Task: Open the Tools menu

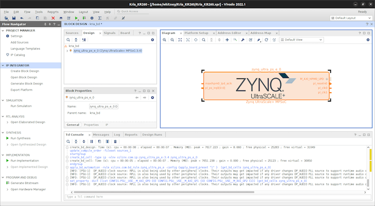Action: (x=39, y=12)
